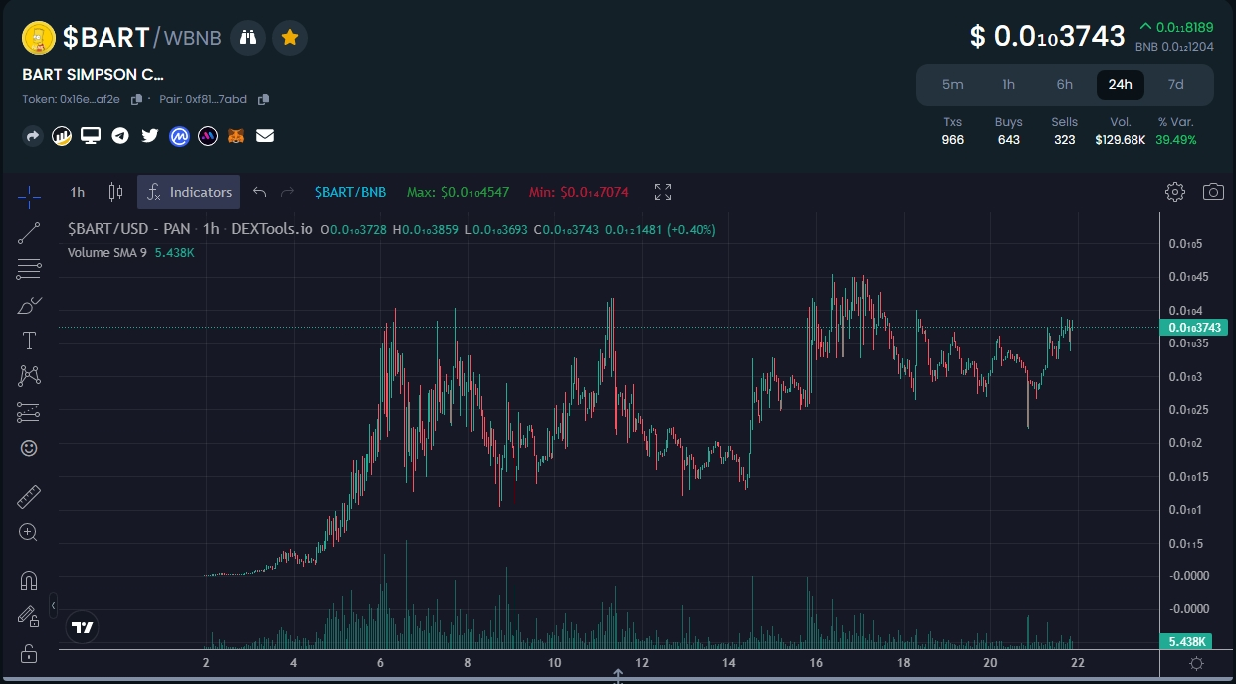The height and width of the screenshot is (684, 1236).
Task: Click the Sells count 323
Action: (1065, 140)
